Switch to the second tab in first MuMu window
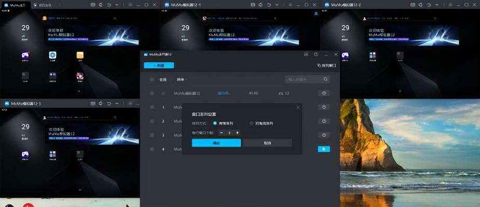The width and height of the screenshot is (480, 207). pyautogui.click(x=42, y=5)
